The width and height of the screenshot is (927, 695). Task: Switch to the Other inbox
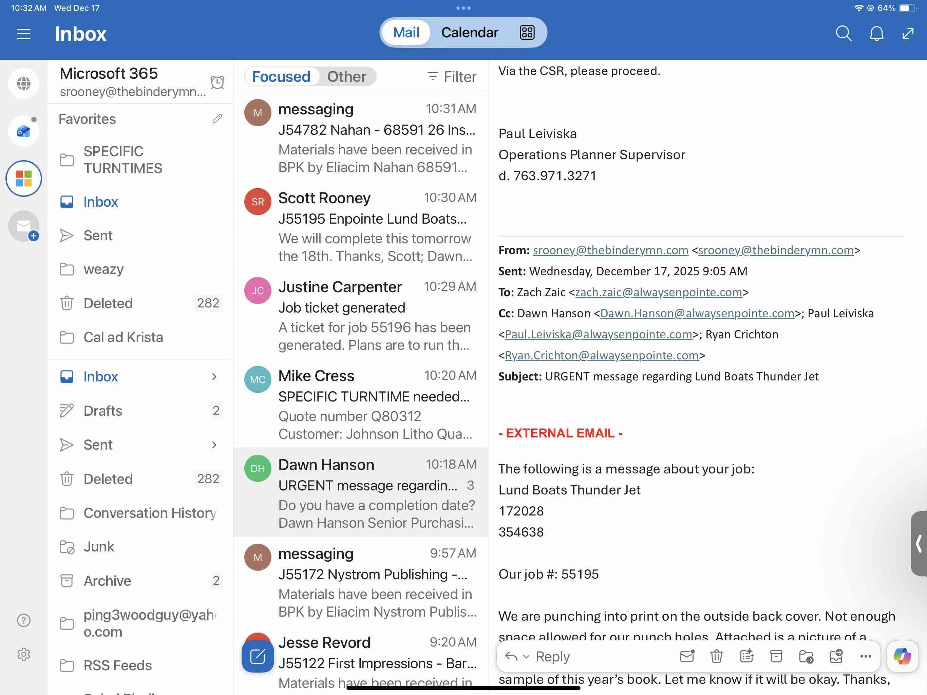(x=346, y=77)
